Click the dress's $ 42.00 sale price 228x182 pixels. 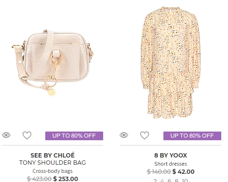183,171
